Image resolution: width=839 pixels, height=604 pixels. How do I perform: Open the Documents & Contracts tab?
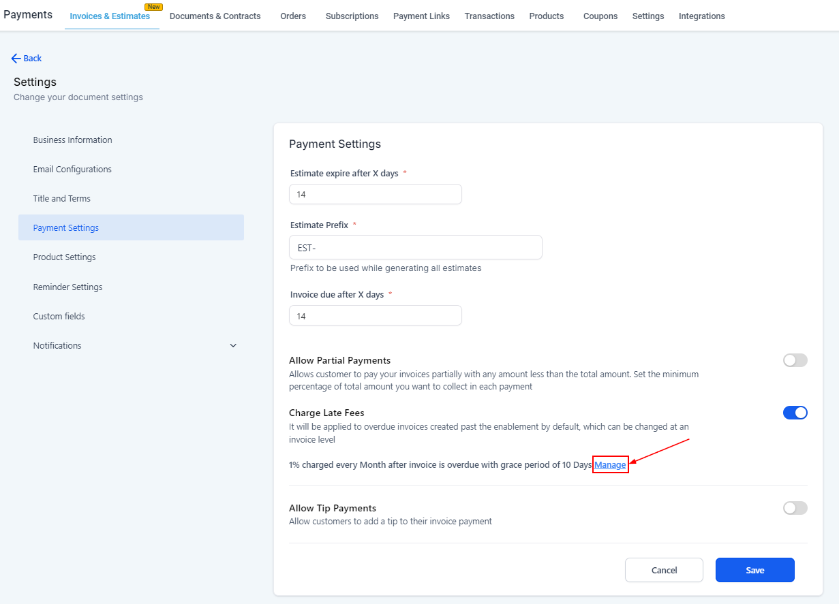(215, 16)
